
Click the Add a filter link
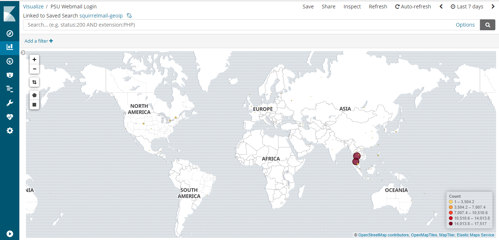tap(38, 41)
